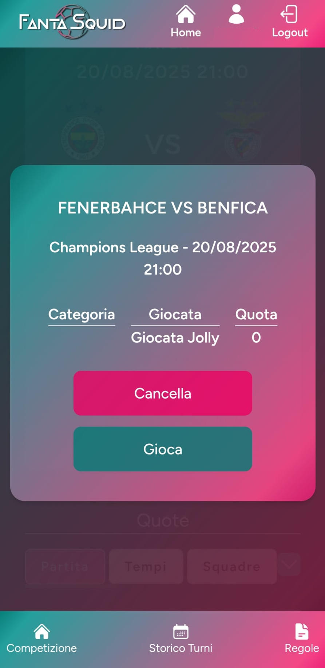This screenshot has height=668, width=325.
Task: Click the Fenerbahce vs Benfica title
Action: (163, 208)
